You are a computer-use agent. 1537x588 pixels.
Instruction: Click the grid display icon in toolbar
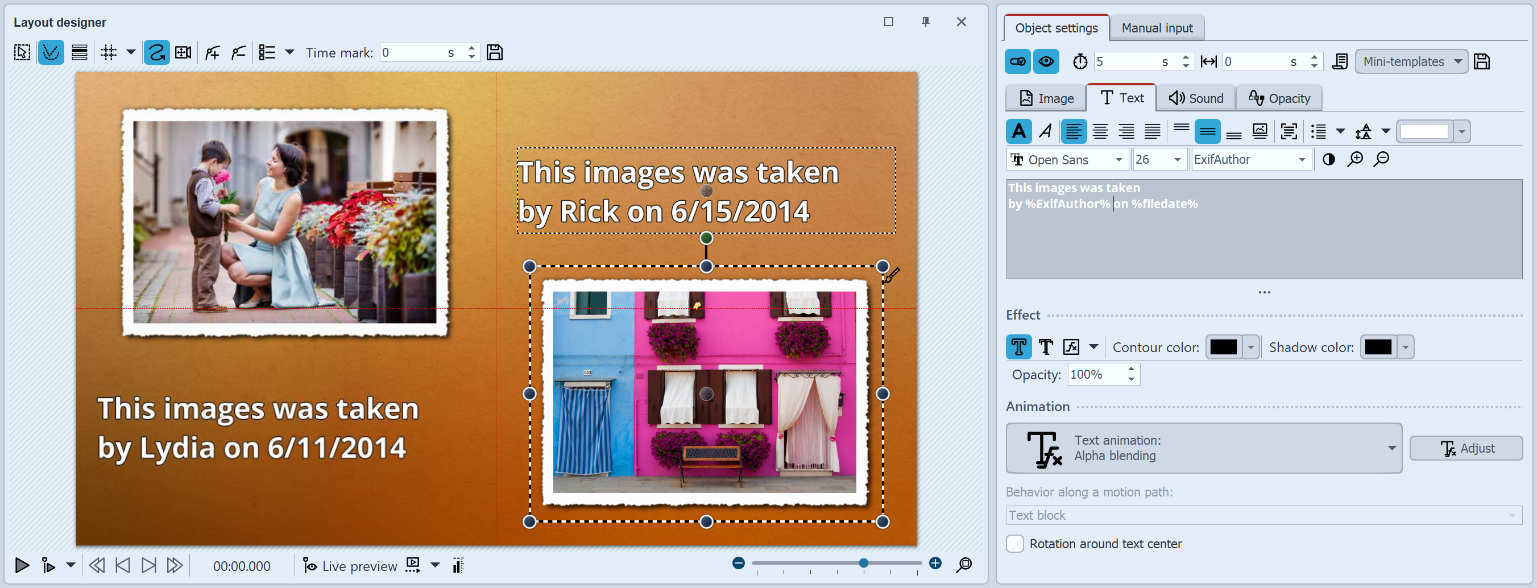[109, 52]
